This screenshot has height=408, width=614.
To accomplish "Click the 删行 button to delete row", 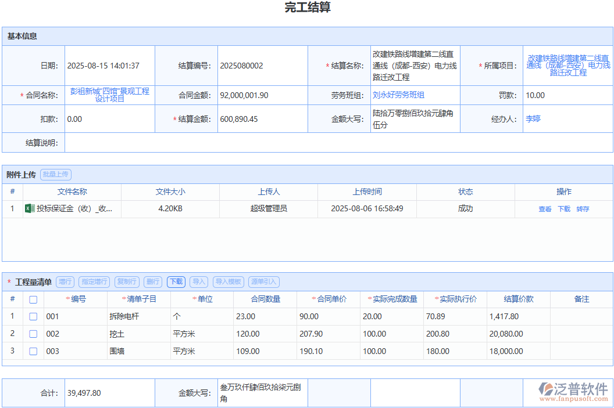I will tap(152, 281).
